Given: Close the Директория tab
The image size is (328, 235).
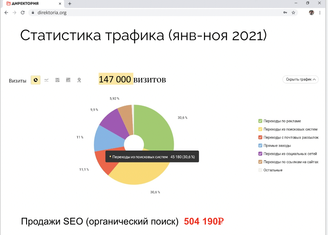Looking at the screenshot, I should click(x=60, y=4).
